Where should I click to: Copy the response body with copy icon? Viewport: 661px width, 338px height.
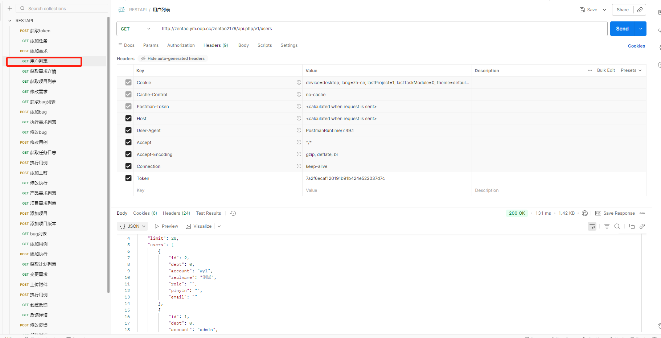pos(632,226)
